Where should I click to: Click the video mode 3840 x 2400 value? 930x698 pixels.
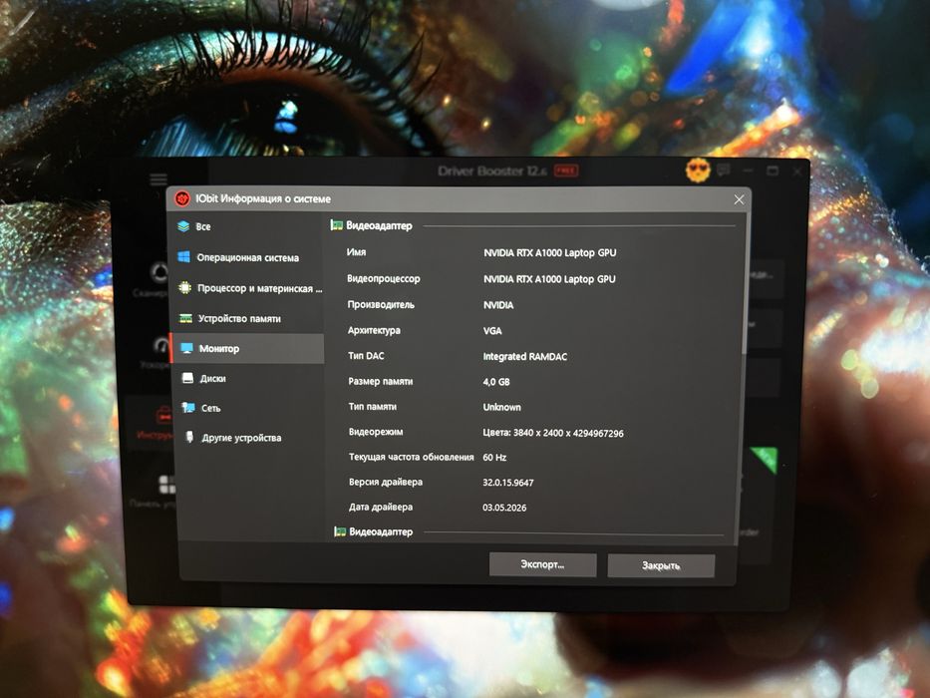coord(553,434)
